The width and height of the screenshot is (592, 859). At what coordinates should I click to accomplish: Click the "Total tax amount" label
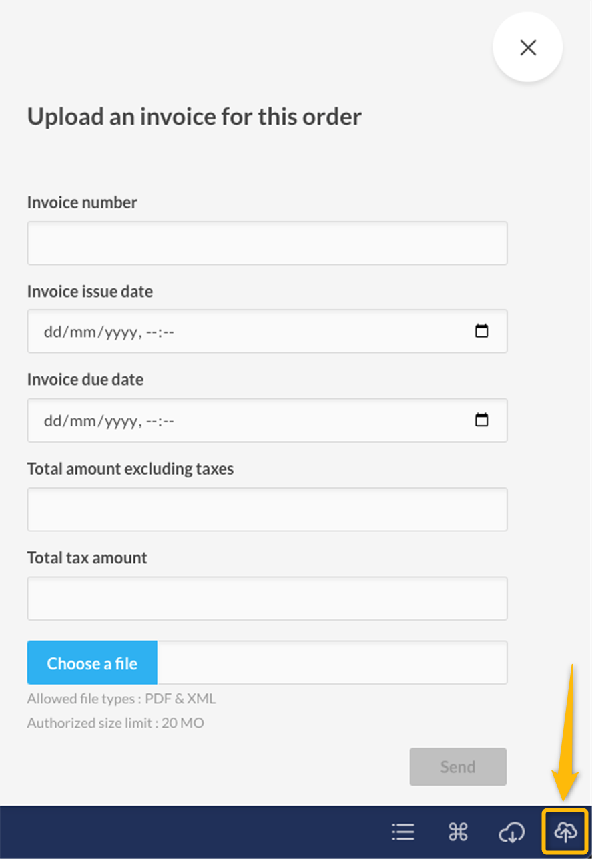(87, 558)
